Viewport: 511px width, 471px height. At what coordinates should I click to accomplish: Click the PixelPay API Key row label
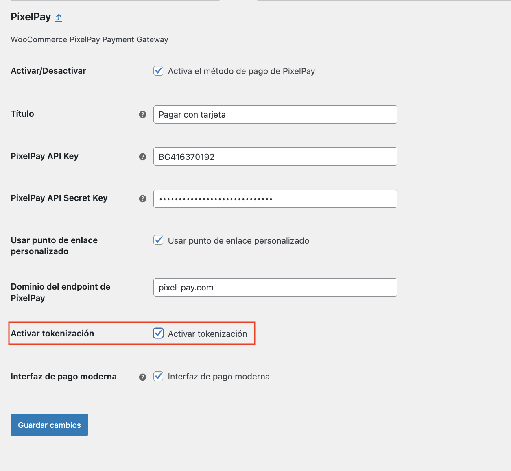[x=45, y=156]
